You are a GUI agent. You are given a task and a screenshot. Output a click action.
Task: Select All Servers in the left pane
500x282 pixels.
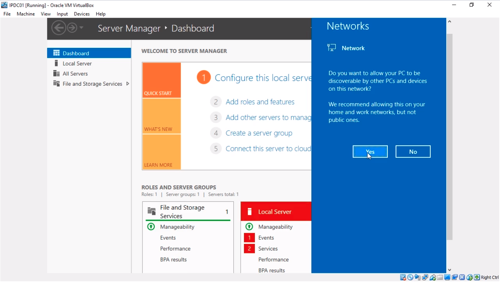click(x=89, y=73)
